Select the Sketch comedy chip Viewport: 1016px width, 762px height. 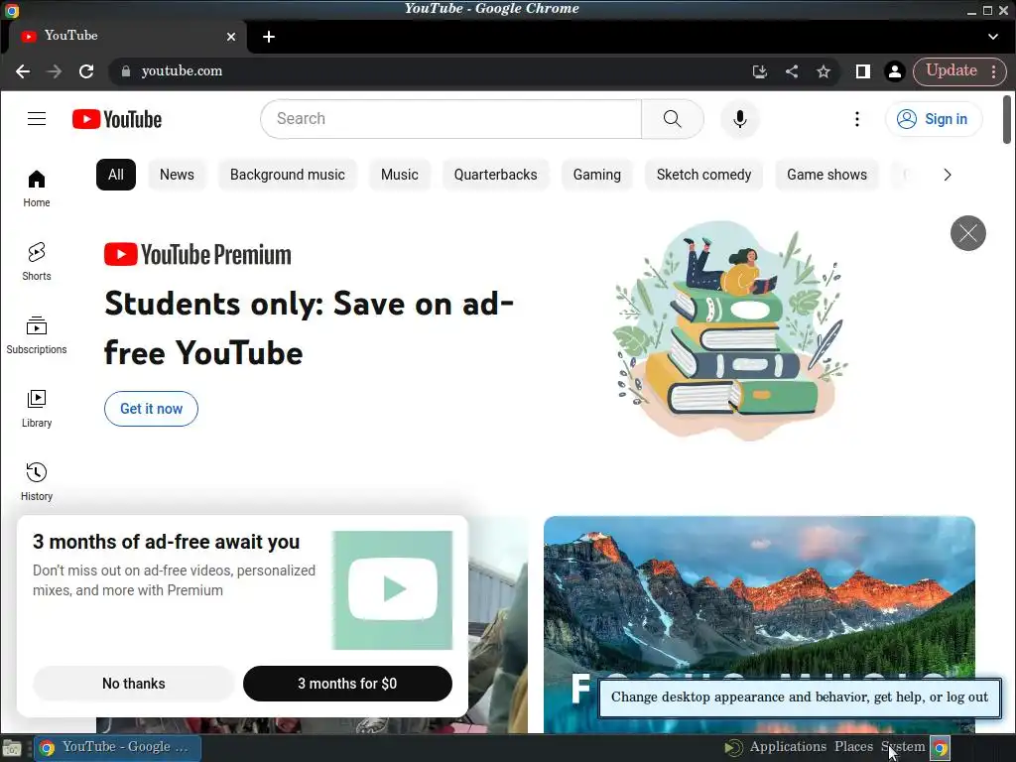tap(703, 175)
